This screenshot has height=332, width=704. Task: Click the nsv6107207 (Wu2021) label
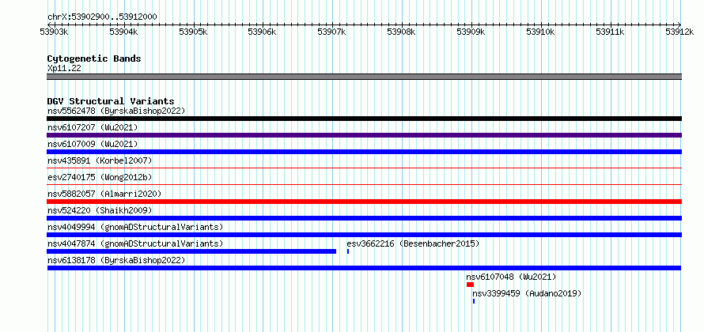(93, 127)
